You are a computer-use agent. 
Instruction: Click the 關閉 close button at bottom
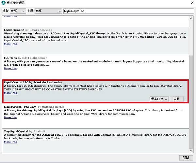click(186, 158)
